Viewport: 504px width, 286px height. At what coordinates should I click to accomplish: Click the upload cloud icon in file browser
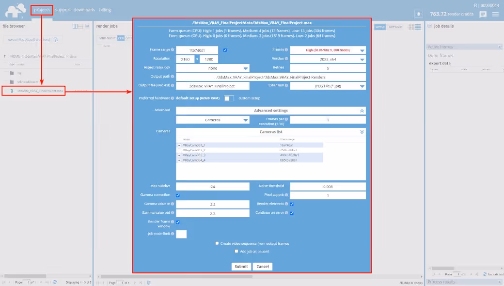pos(55,40)
